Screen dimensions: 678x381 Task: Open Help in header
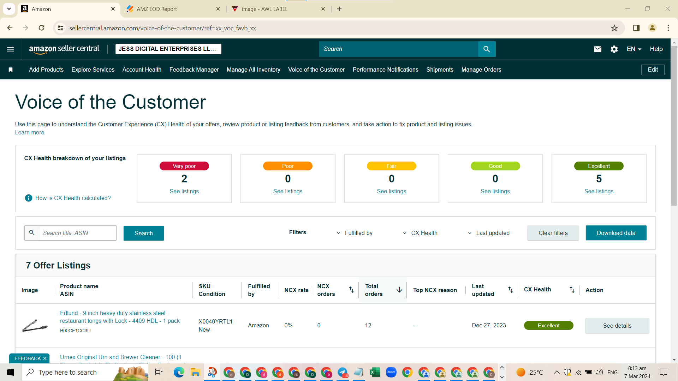(x=656, y=49)
